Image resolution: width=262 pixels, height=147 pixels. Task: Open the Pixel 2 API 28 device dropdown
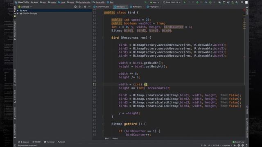[172, 2]
